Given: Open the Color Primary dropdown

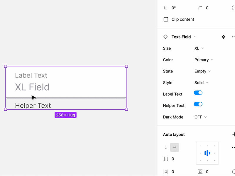Looking at the screenshot, I should (204, 60).
